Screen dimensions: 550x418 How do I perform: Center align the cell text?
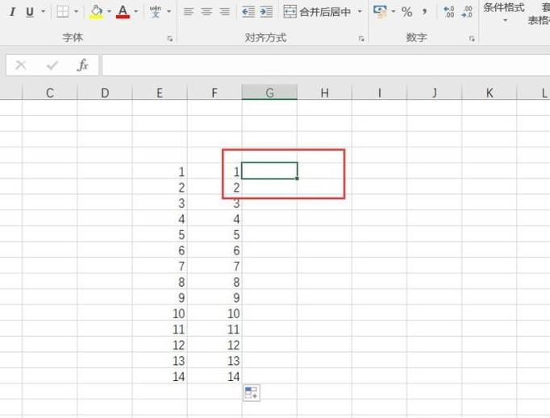pyautogui.click(x=206, y=12)
